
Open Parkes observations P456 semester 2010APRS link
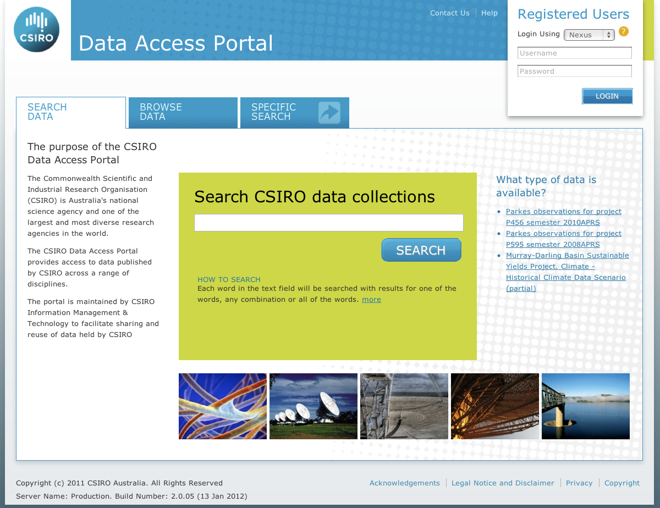coord(564,217)
